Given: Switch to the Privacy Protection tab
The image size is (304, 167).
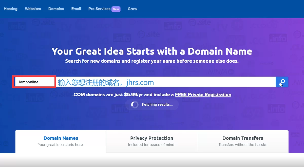Looking at the screenshot, I should click(x=151, y=138).
